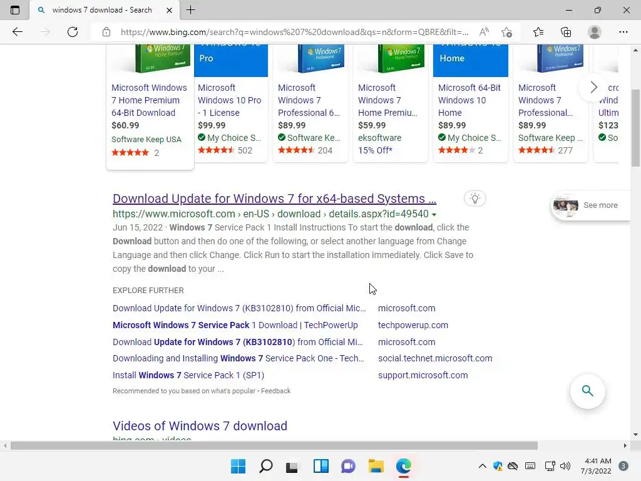The height and width of the screenshot is (481, 641).
Task: Open Videos of Windows 7 download heading
Action: (x=200, y=426)
